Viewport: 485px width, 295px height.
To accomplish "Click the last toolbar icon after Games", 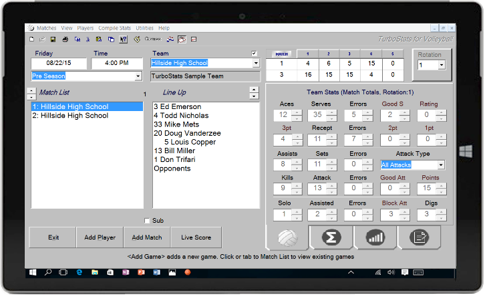I will (194, 39).
